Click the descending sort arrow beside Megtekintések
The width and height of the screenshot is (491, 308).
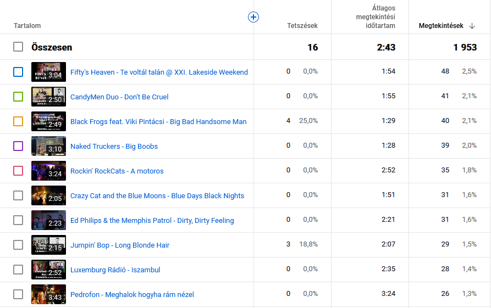pyautogui.click(x=472, y=26)
